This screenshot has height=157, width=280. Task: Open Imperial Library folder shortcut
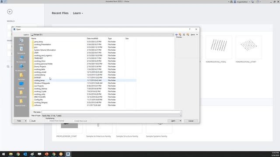(x=21, y=94)
